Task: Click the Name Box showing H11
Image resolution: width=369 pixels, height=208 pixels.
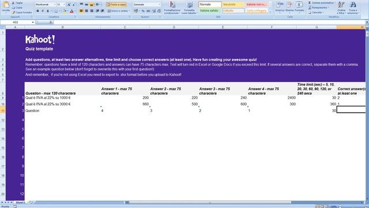Action: [16, 22]
